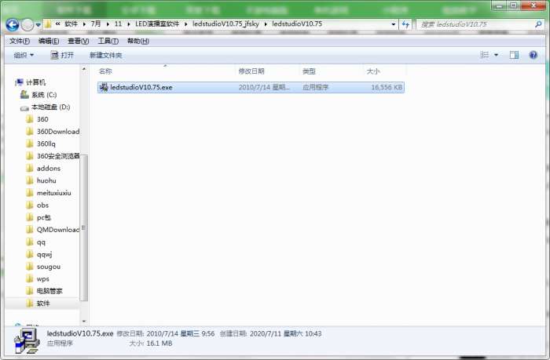The width and height of the screenshot is (550, 360).
Task: Select 计算机 in navigation tree
Action: tap(36, 82)
